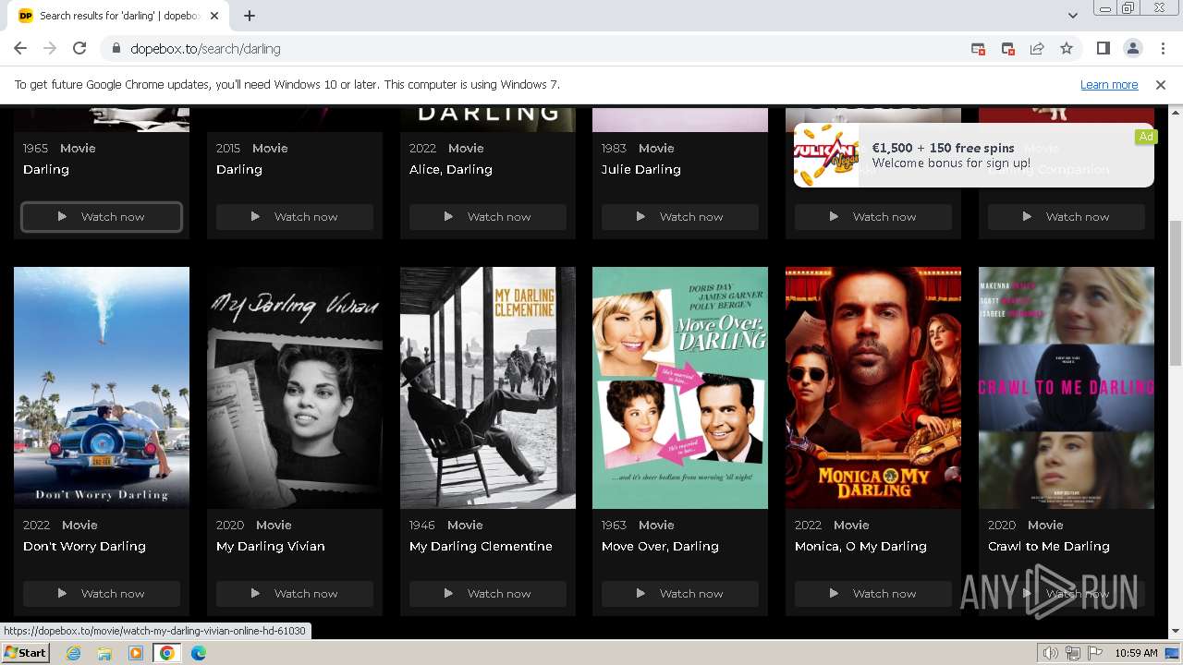Open the My Darling Clementine title link
Image resolution: width=1183 pixels, height=665 pixels.
coord(481,547)
